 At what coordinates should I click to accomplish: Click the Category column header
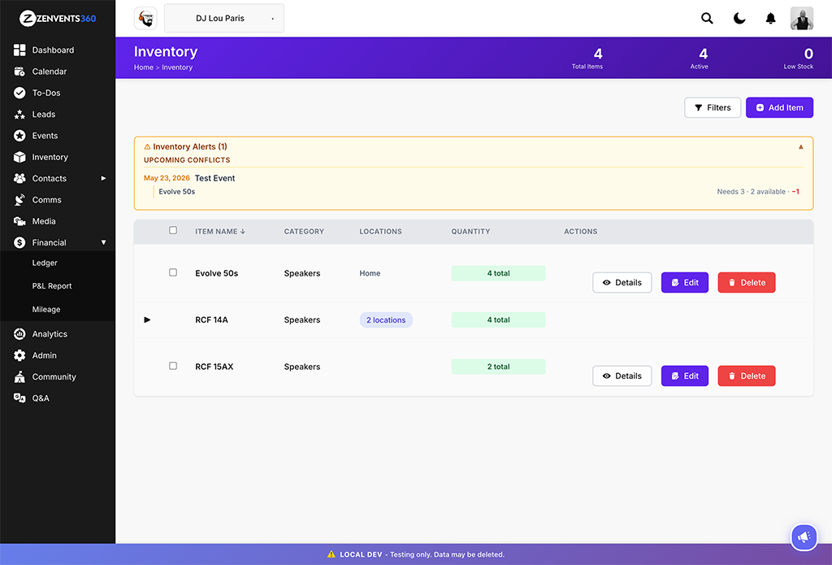(304, 232)
